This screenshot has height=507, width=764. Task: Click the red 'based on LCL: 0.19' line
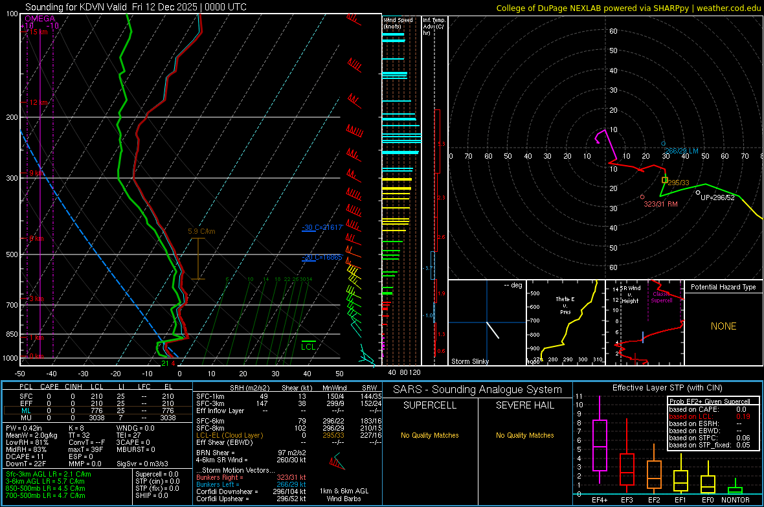coord(710,416)
